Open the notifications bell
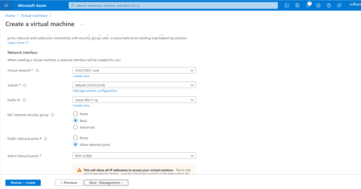 click(308, 5)
